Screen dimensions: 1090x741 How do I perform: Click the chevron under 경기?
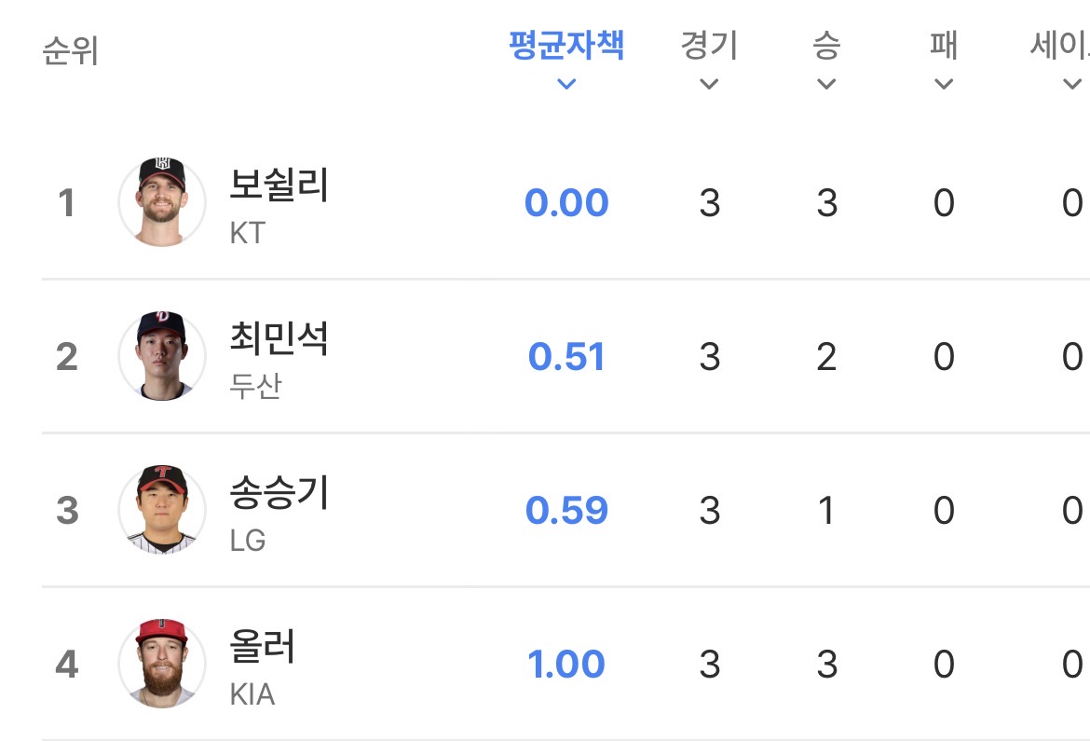pos(709,85)
